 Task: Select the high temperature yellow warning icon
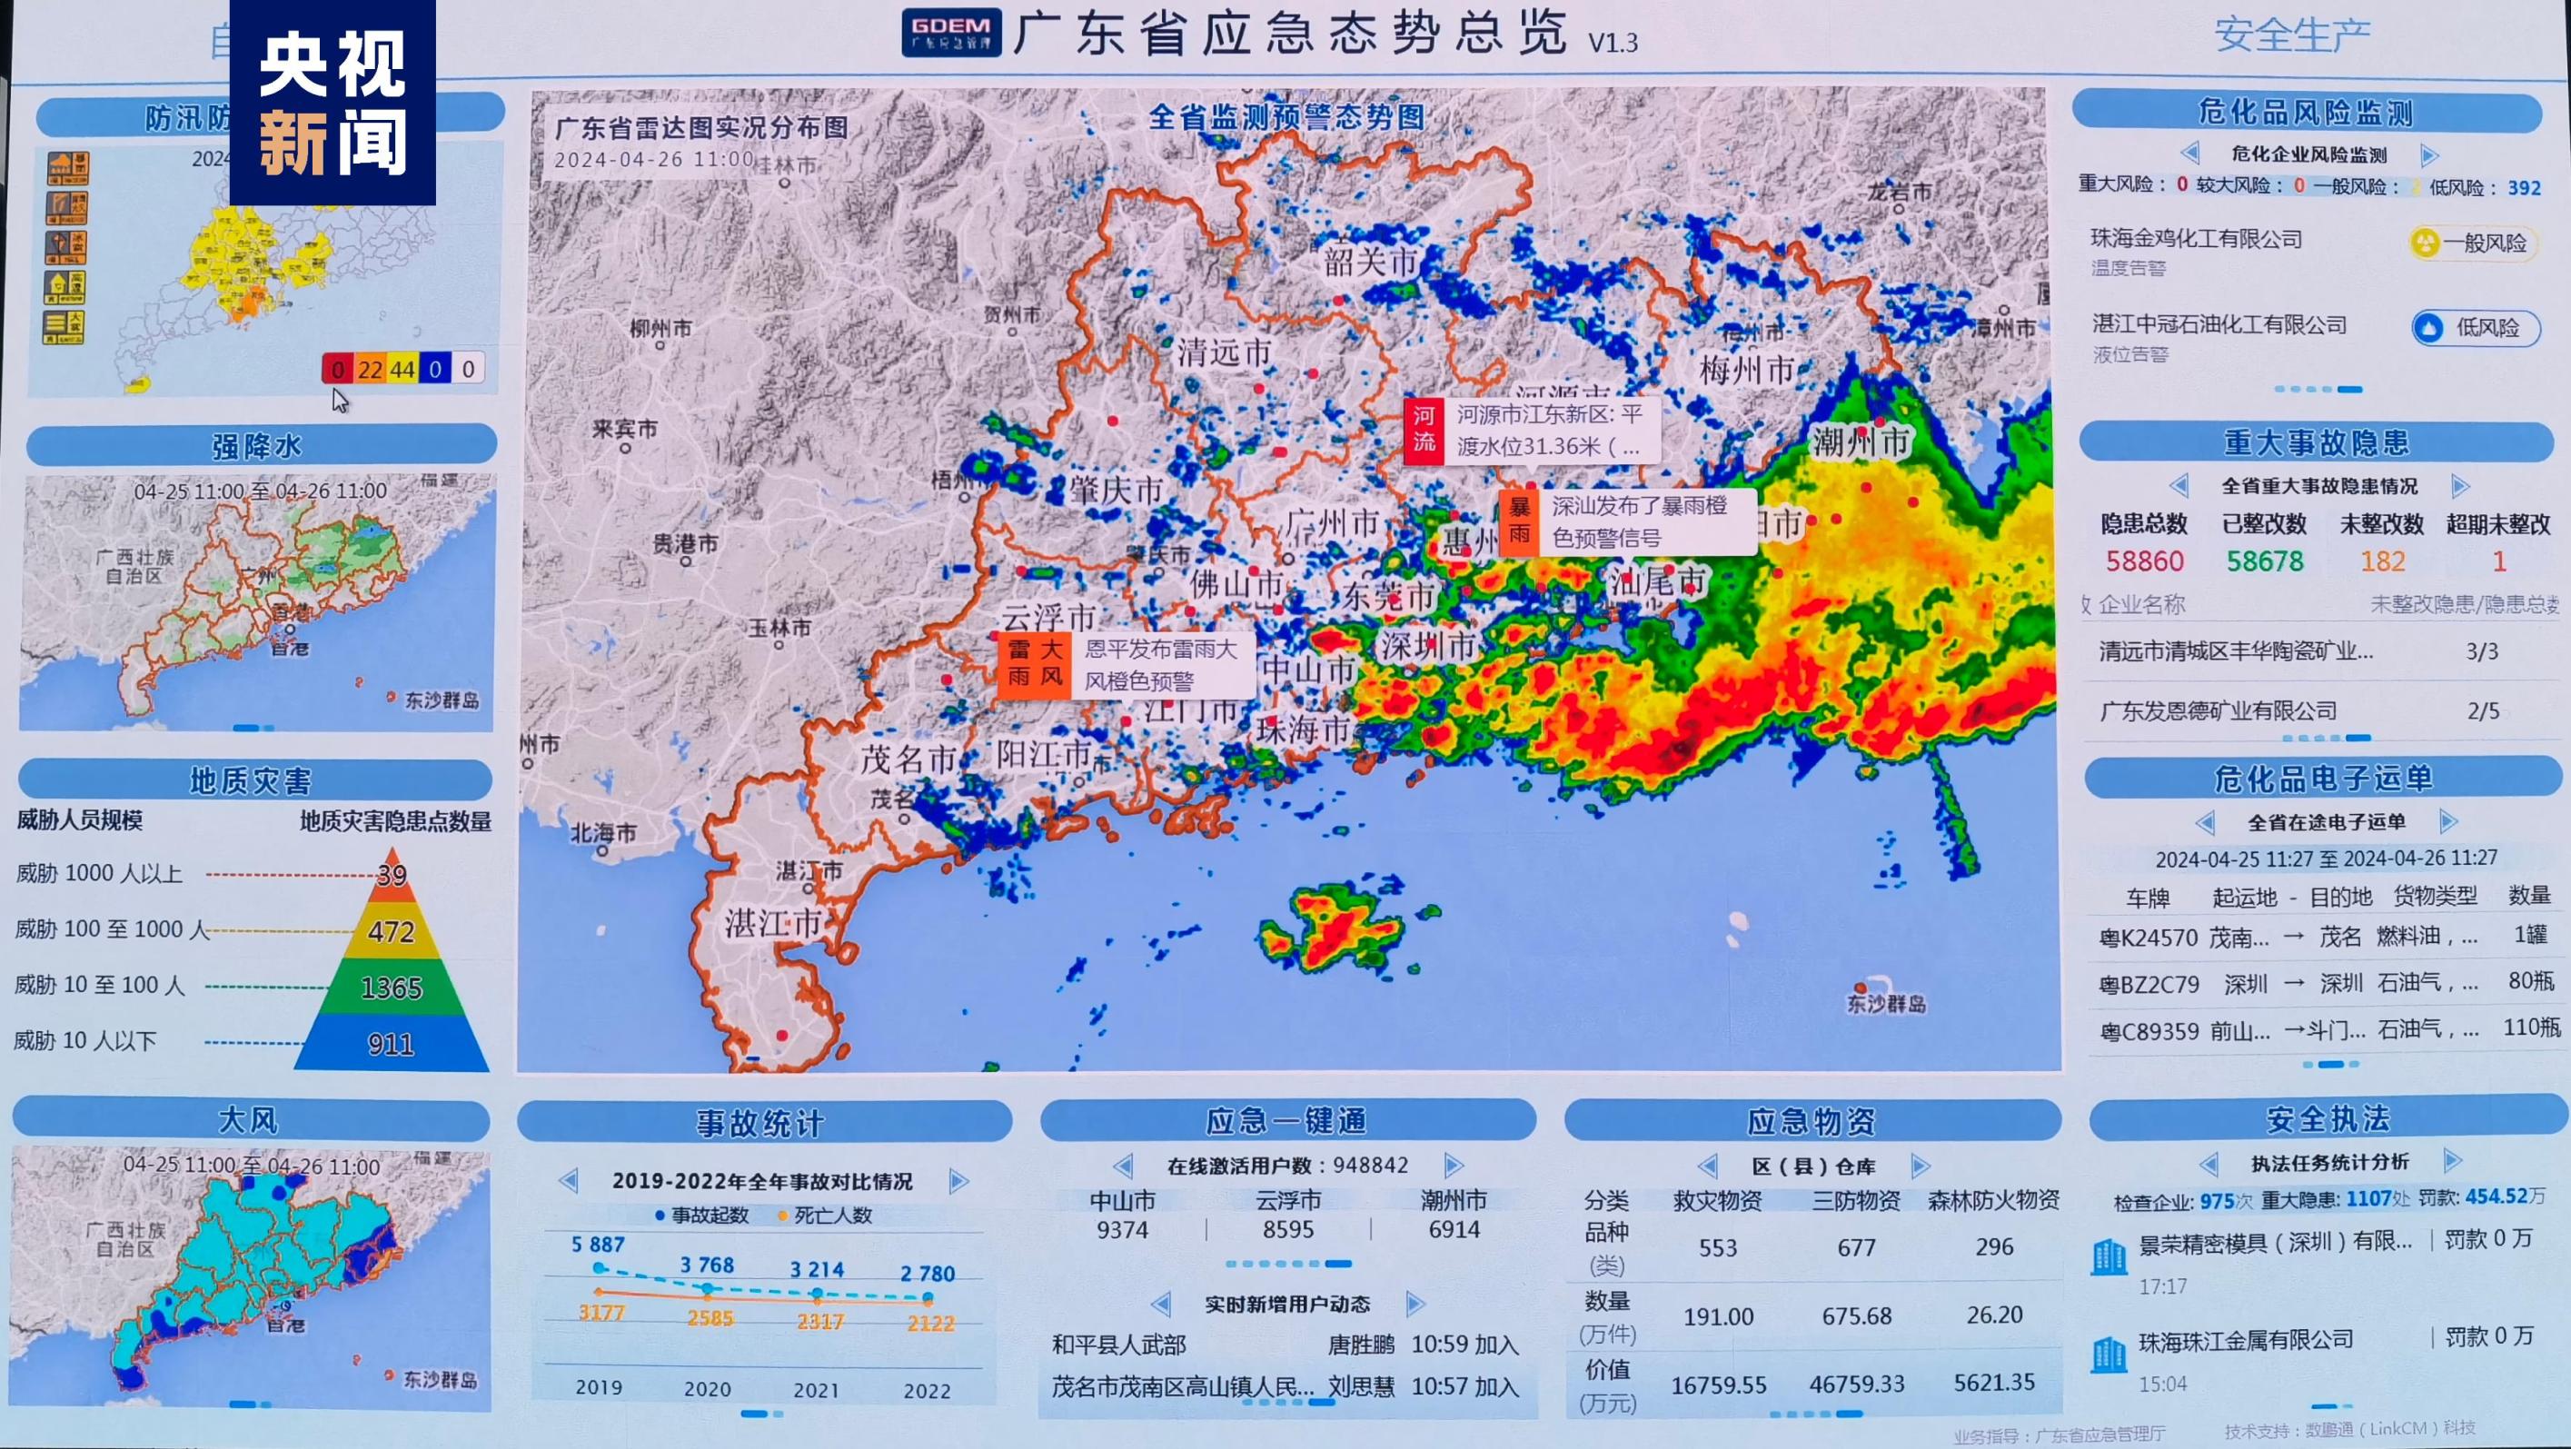pyautogui.click(x=66, y=287)
